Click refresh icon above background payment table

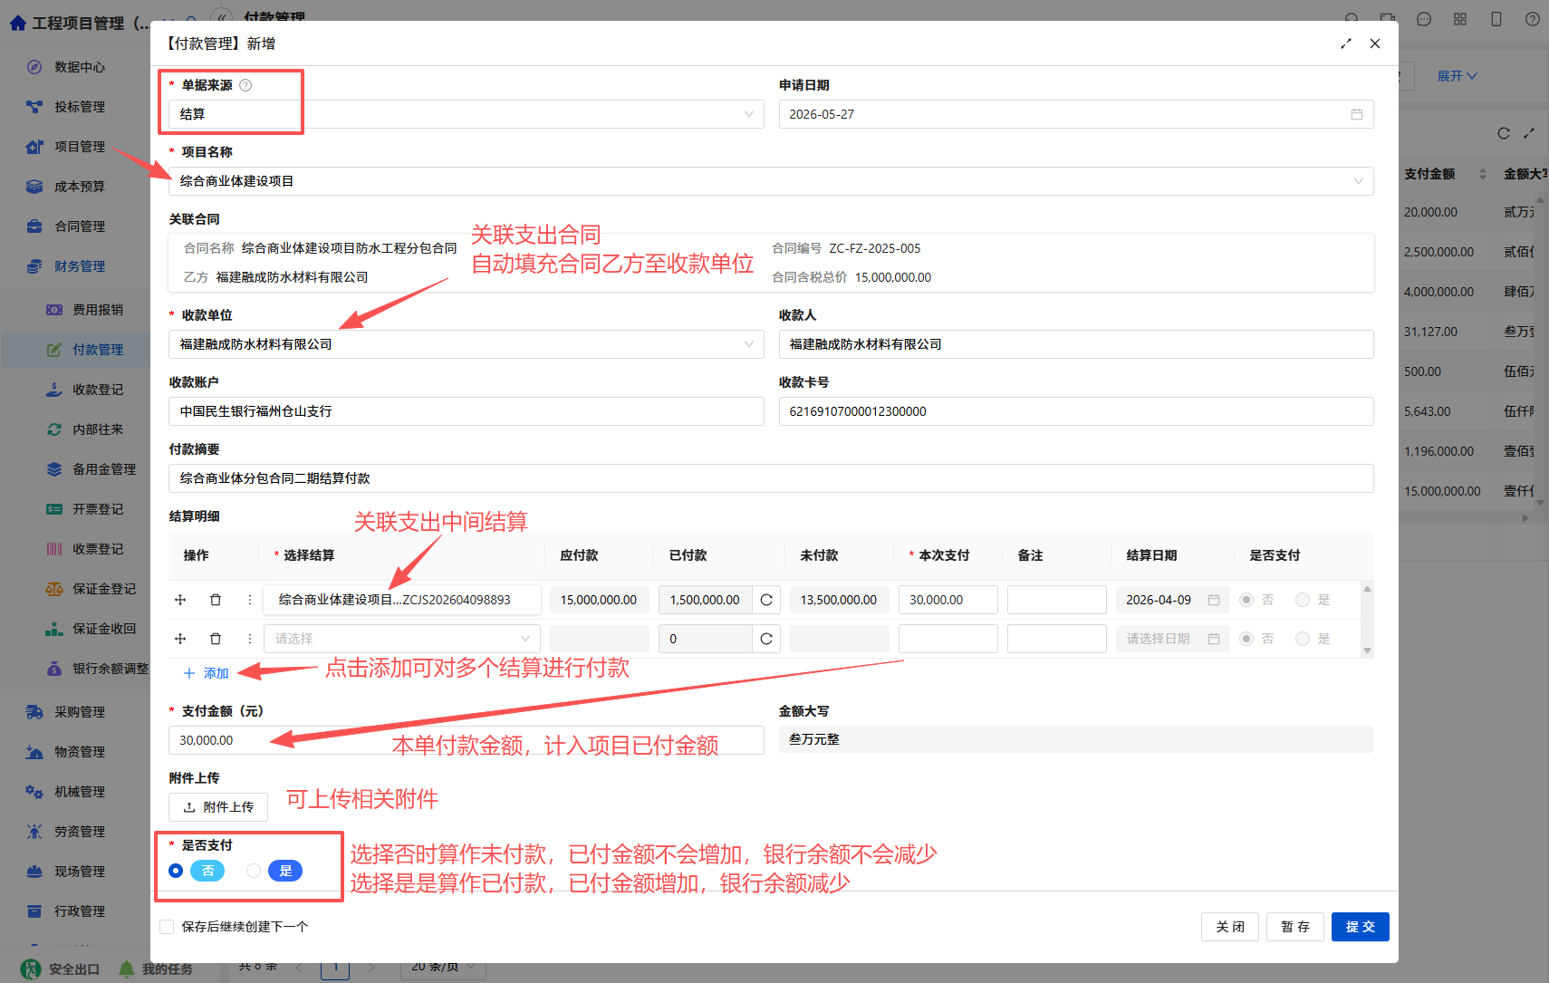point(1504,133)
